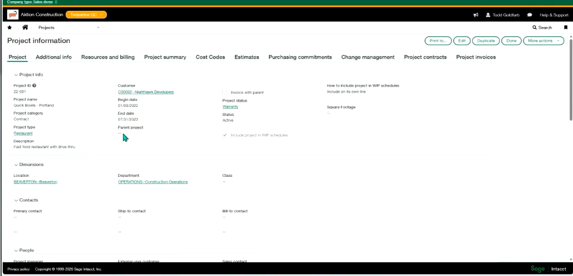This screenshot has width=573, height=276.
Task: Go to the home icon
Action: click(x=25, y=27)
